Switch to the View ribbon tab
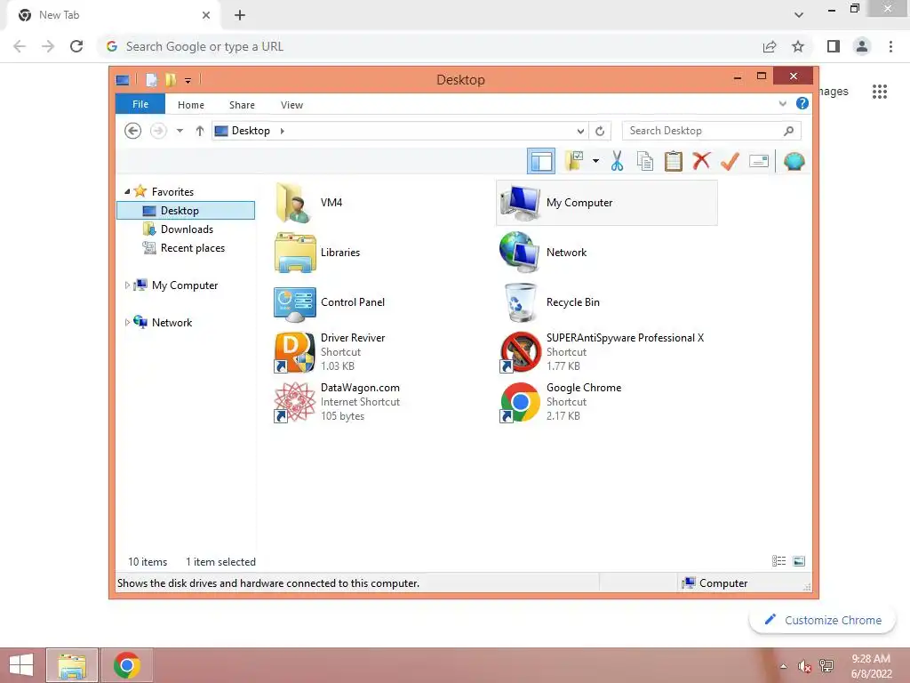 click(291, 105)
